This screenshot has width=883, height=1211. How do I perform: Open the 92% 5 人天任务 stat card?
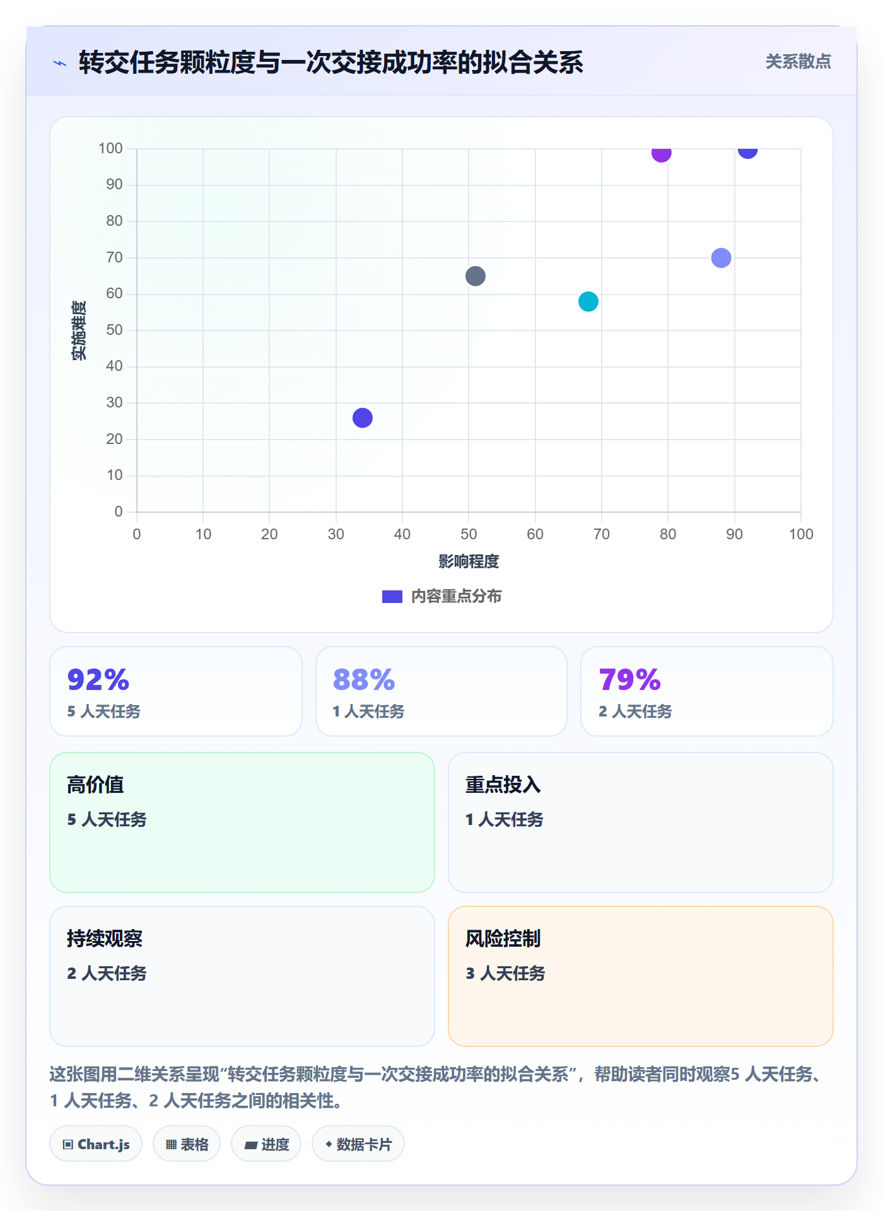tap(176, 691)
